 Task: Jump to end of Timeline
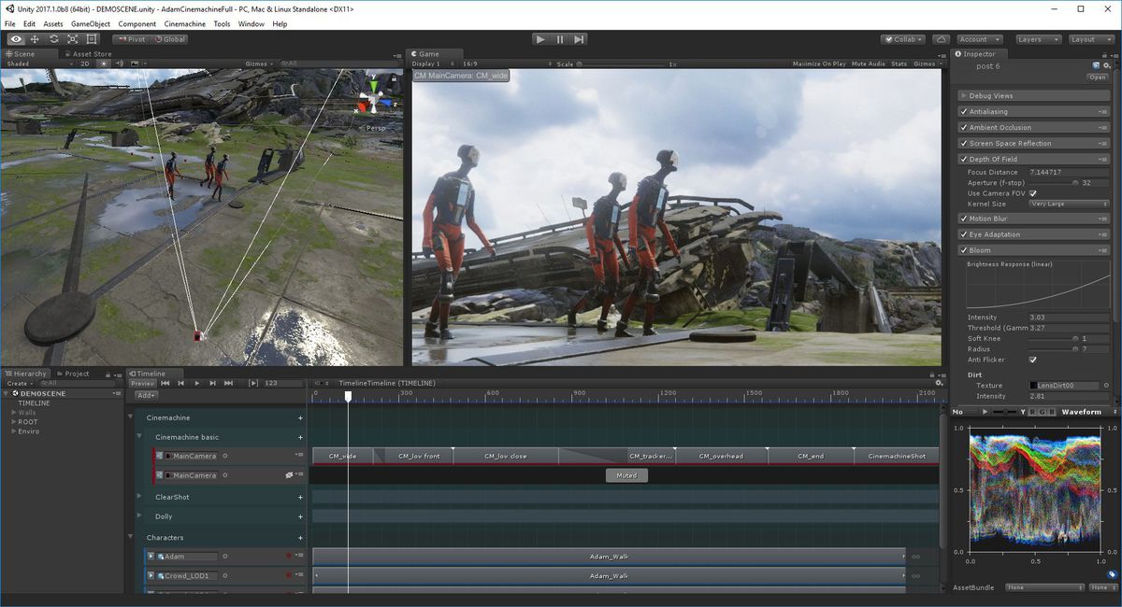point(230,383)
